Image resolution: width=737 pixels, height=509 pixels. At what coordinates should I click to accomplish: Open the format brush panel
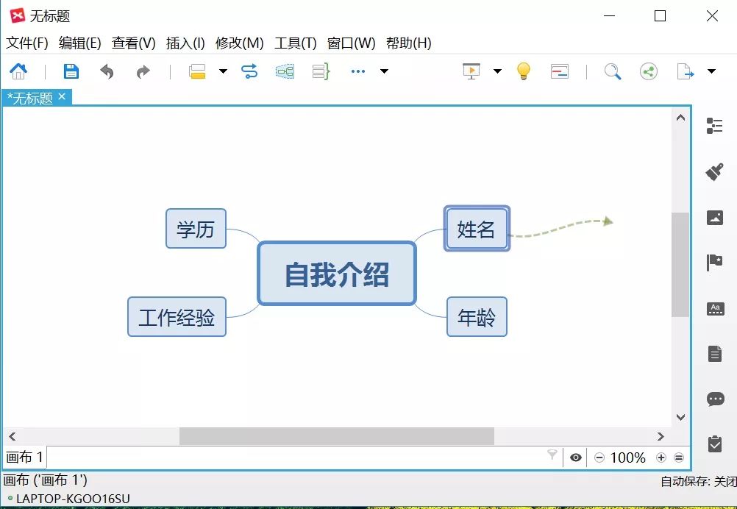pos(714,172)
